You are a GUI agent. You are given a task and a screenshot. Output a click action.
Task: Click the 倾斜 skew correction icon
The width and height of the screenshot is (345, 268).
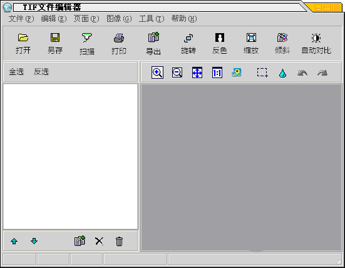click(x=282, y=37)
